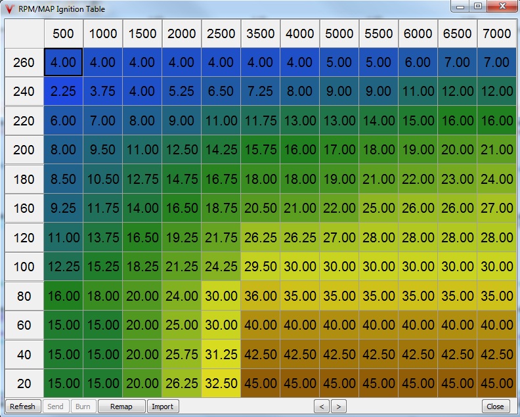520x417 pixels.
Task: Select the 20 MAP row header
Action: coord(24,384)
